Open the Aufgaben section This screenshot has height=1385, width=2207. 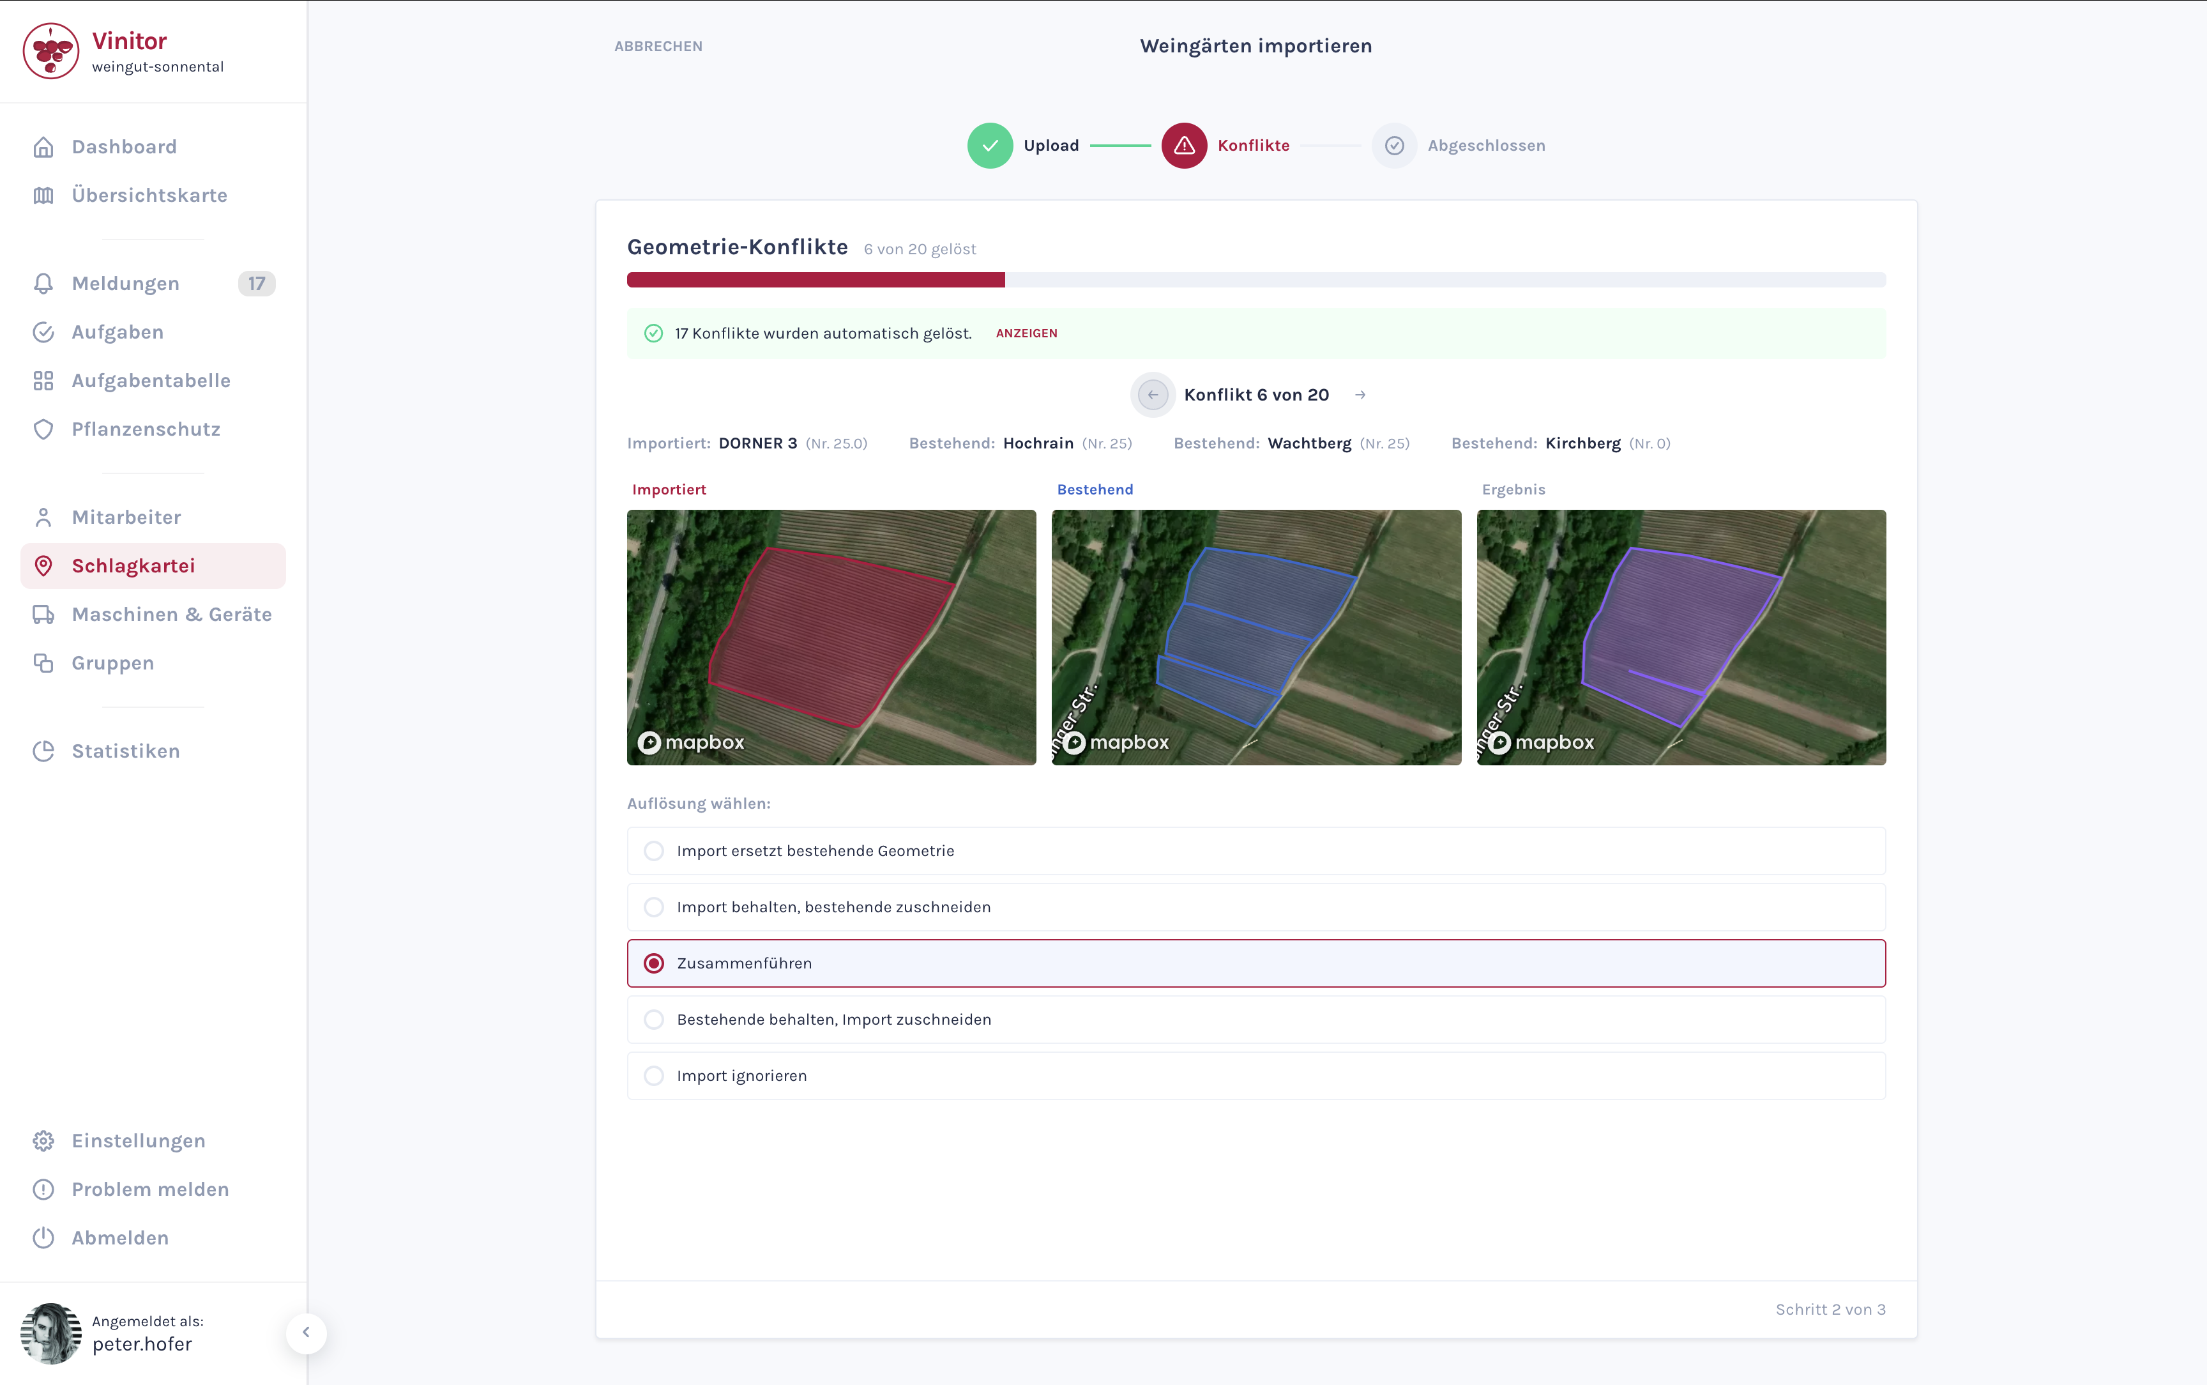point(117,332)
